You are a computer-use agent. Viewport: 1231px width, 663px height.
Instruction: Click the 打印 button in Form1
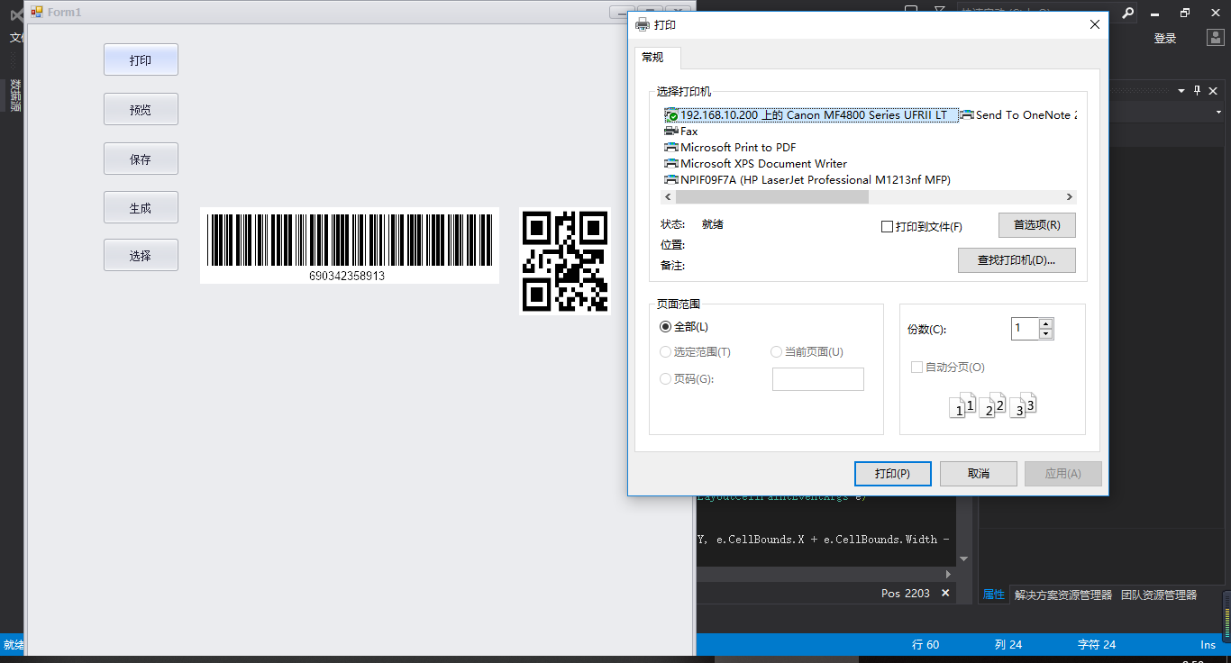141,59
